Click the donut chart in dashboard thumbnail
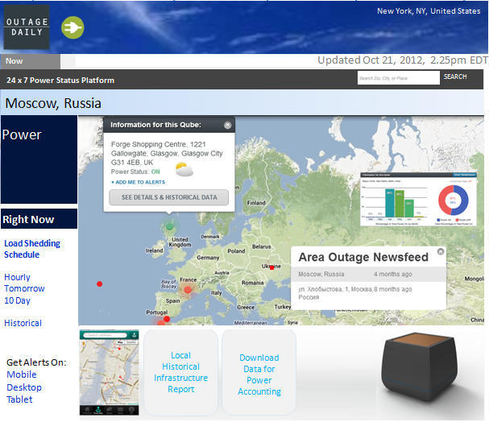The height and width of the screenshot is (422, 489). pyautogui.click(x=453, y=200)
